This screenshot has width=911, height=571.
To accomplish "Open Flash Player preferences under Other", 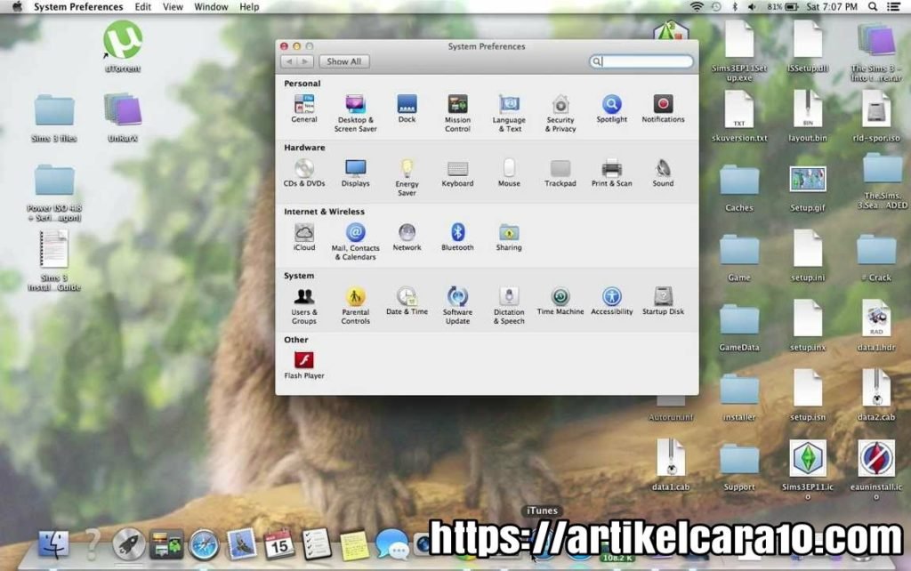I will (303, 361).
